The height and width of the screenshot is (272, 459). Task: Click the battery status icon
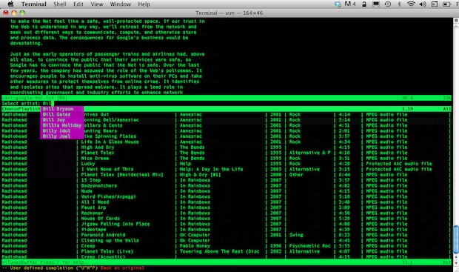pos(447,4)
